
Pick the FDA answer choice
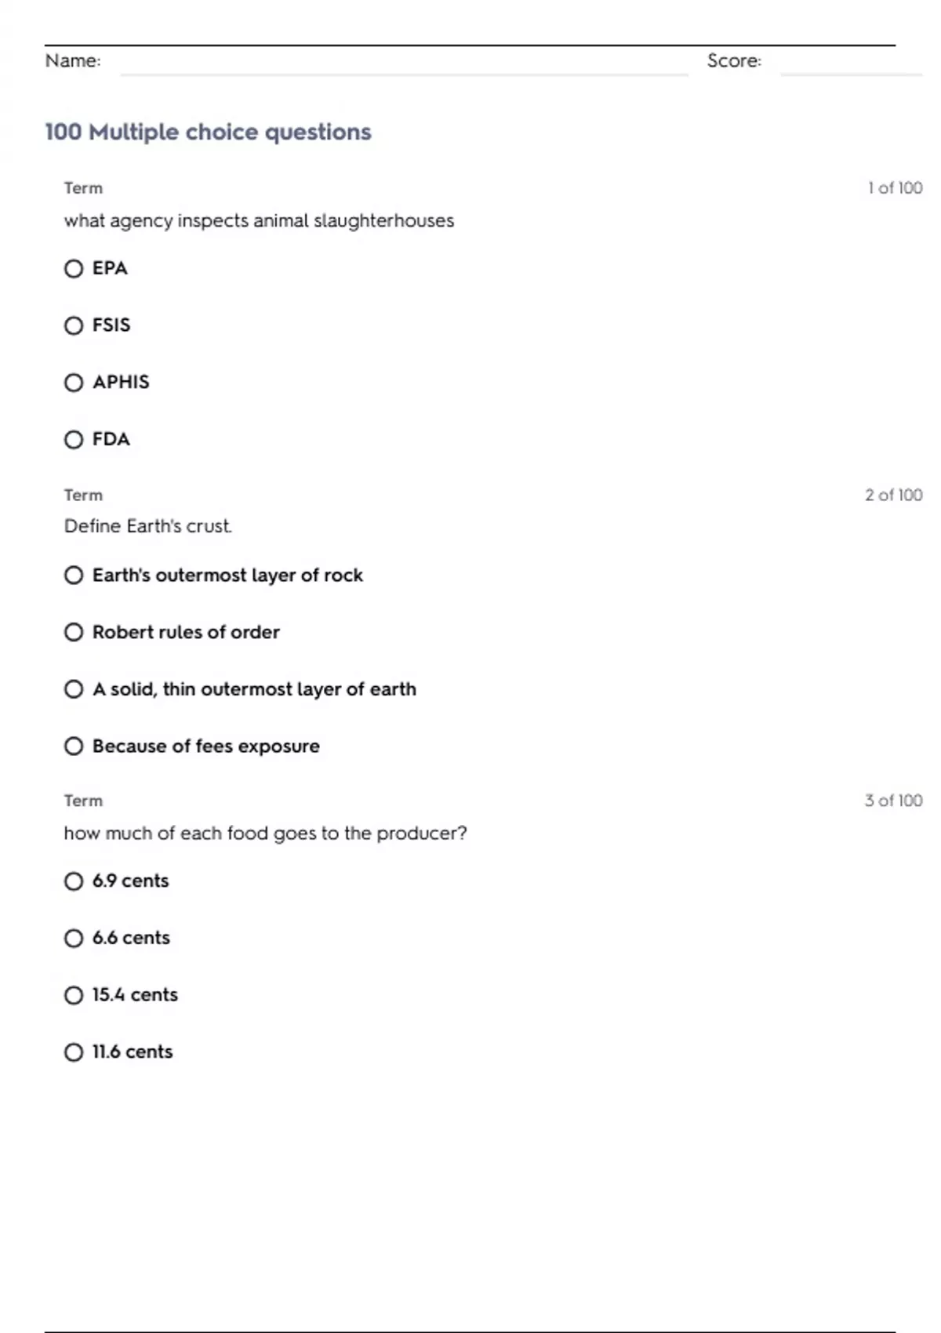pyautogui.click(x=74, y=439)
